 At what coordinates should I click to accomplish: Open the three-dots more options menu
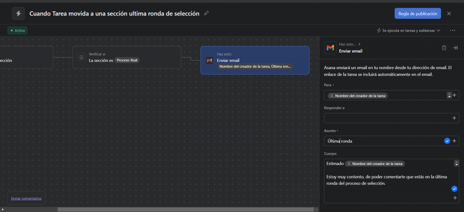(452, 30)
